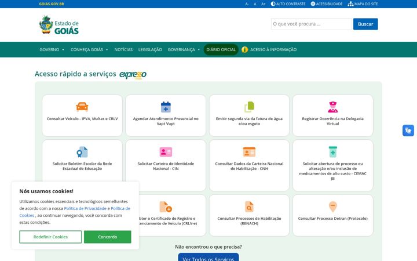417x261 pixels.
Task: Increase font size with A+ control
Action: click(264, 4)
